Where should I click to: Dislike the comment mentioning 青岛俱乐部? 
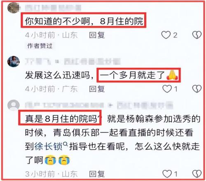click(197, 174)
